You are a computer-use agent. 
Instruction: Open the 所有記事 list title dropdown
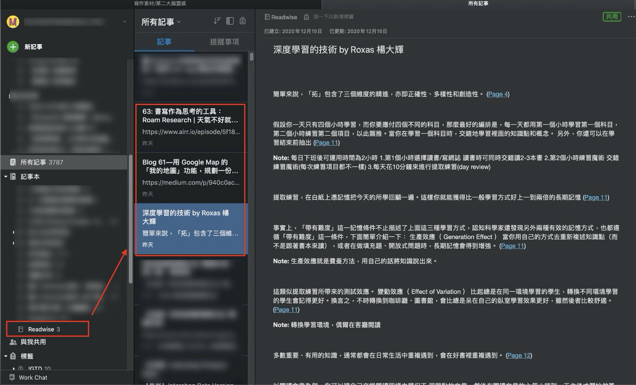point(161,22)
